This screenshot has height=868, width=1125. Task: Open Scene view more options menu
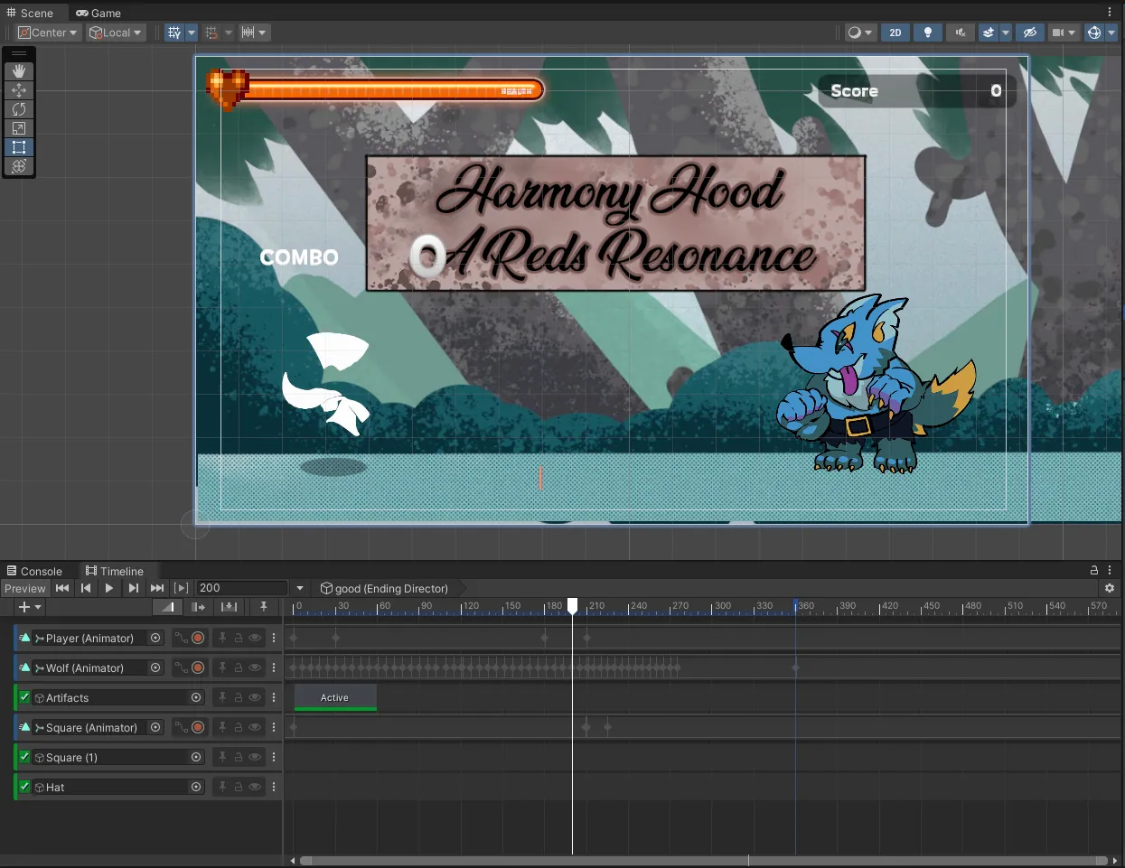(1111, 13)
